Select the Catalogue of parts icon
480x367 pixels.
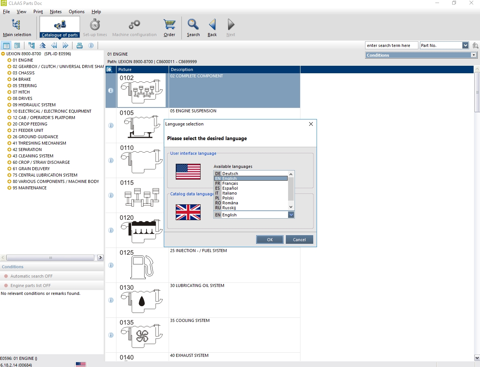click(x=60, y=28)
